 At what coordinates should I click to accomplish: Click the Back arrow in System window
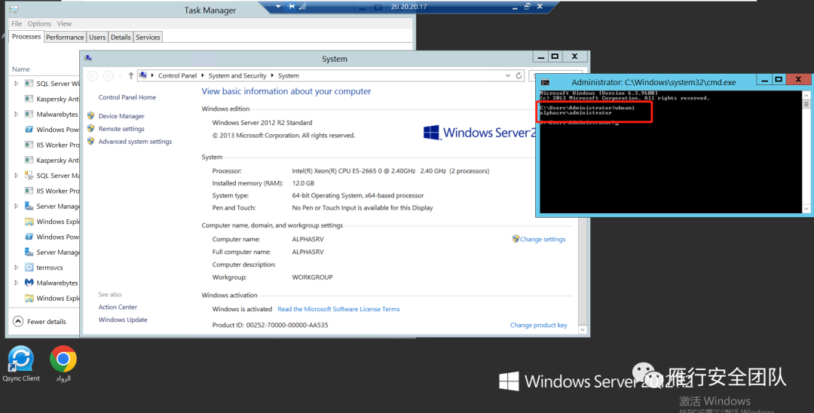pos(93,76)
